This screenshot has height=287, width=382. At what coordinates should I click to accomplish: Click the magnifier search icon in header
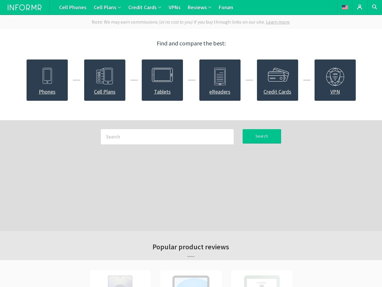pos(375,7)
